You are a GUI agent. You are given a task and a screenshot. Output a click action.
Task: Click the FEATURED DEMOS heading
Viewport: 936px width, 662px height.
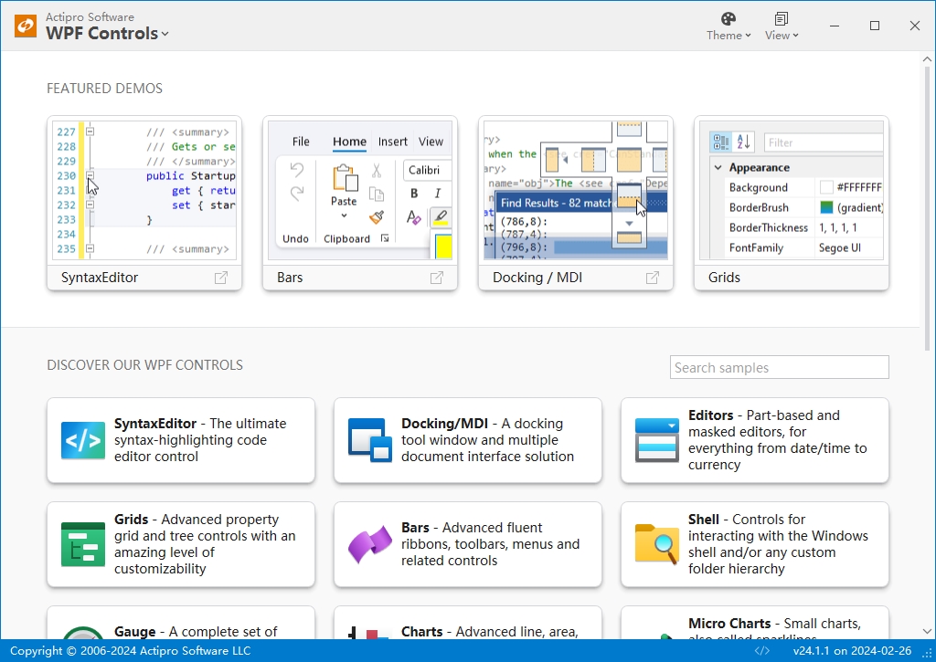tap(104, 89)
